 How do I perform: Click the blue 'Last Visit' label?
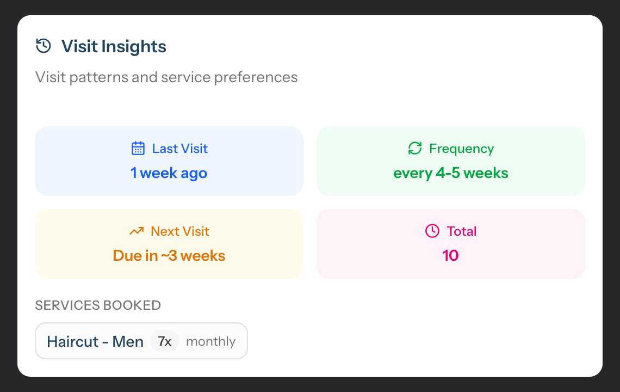(x=179, y=149)
